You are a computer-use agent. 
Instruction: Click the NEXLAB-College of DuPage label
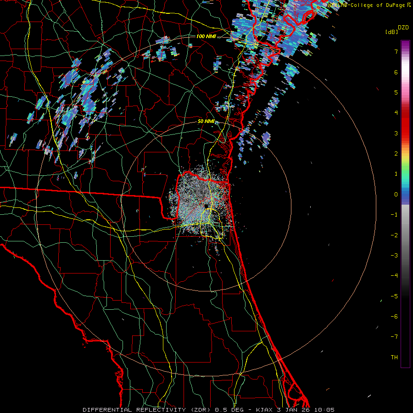pyautogui.click(x=369, y=5)
